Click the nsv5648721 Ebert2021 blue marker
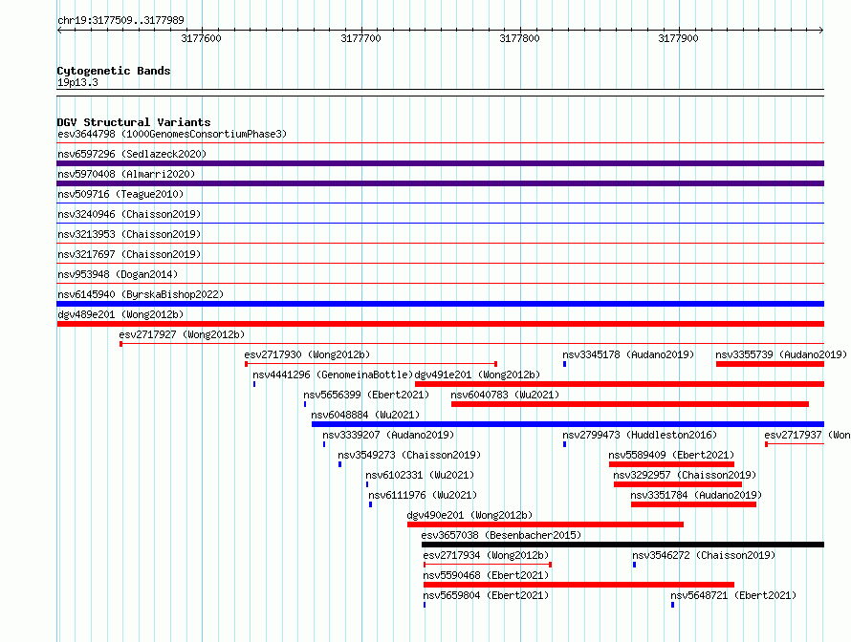The height and width of the screenshot is (642, 851). click(x=672, y=605)
